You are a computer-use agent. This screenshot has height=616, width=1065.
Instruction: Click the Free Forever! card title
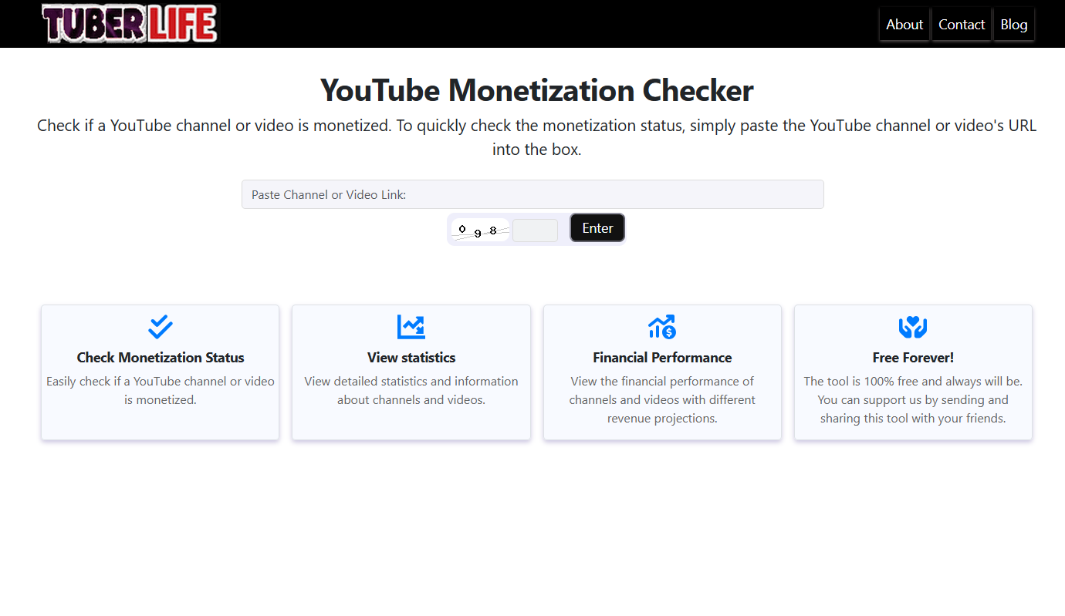(x=913, y=358)
